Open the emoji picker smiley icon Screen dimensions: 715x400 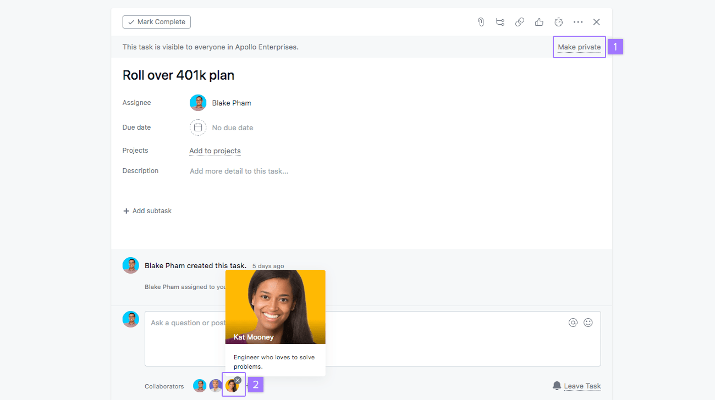588,323
